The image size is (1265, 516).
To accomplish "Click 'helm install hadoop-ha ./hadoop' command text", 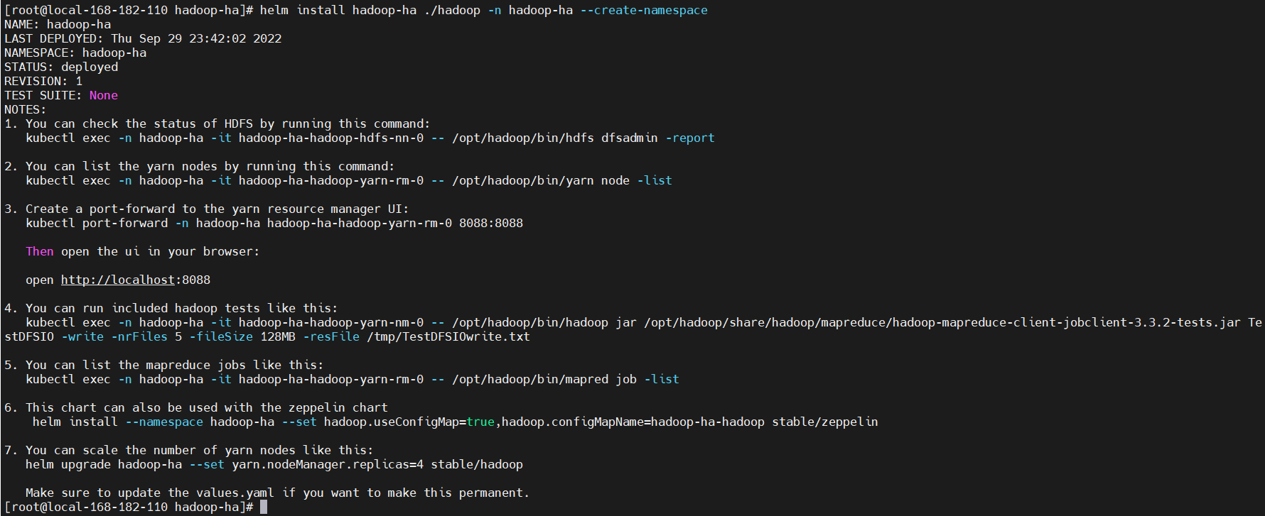I will click(x=370, y=10).
